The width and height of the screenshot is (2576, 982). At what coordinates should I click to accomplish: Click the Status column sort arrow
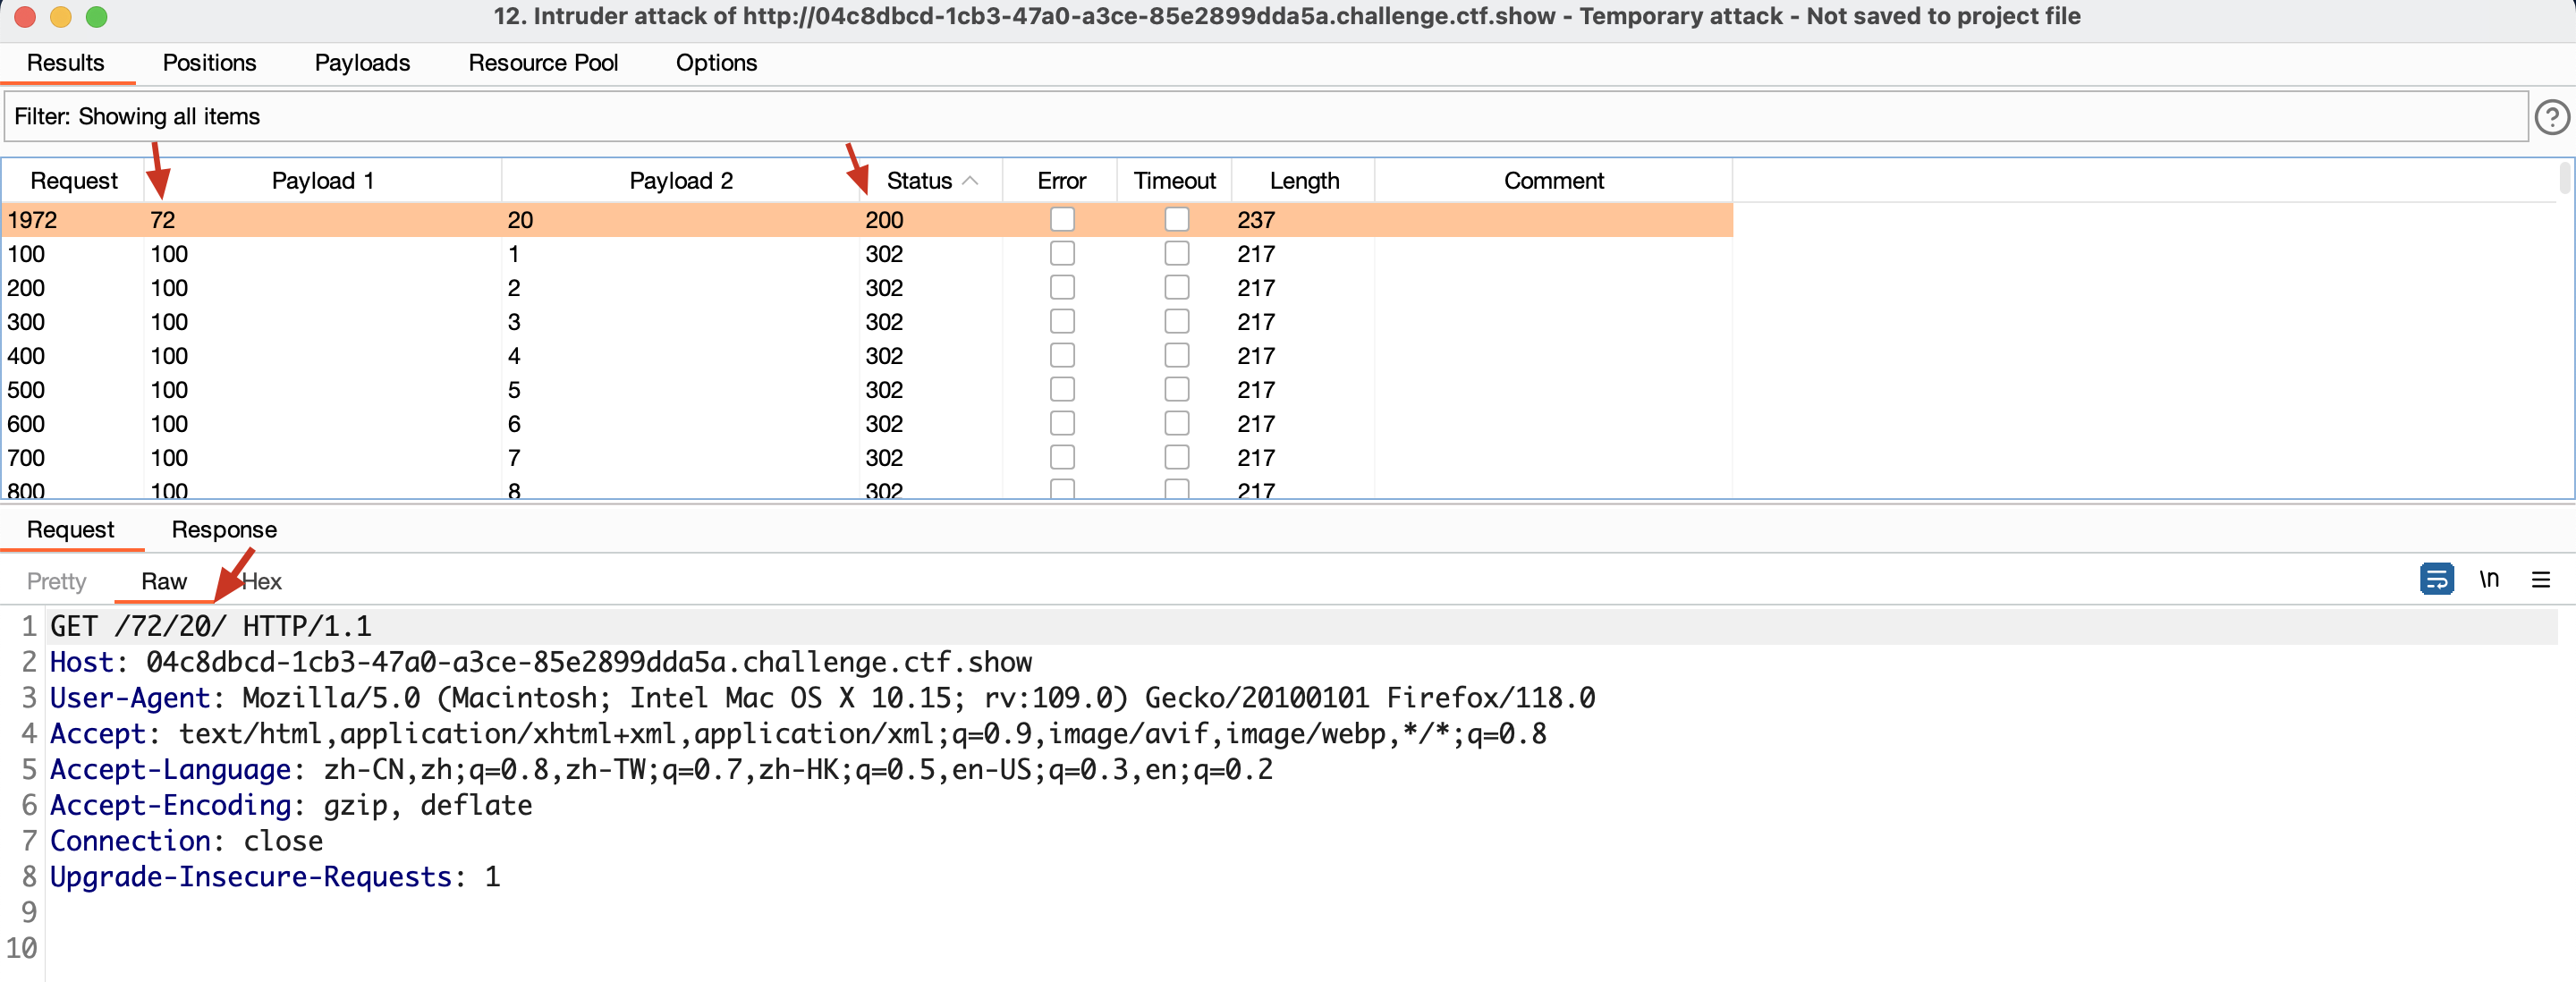tap(969, 181)
